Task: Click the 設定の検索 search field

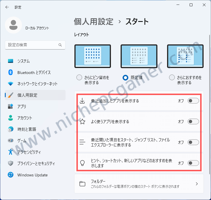Action: click(x=35, y=45)
